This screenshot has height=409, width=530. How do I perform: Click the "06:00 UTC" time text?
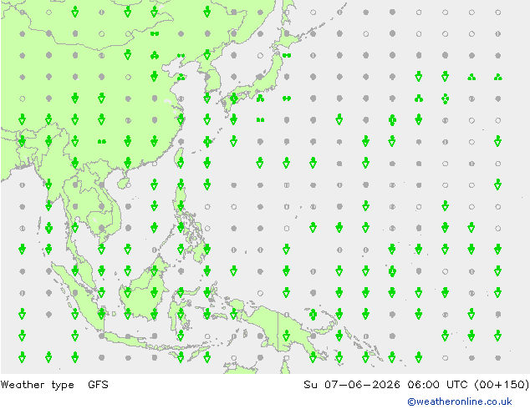tap(437, 384)
